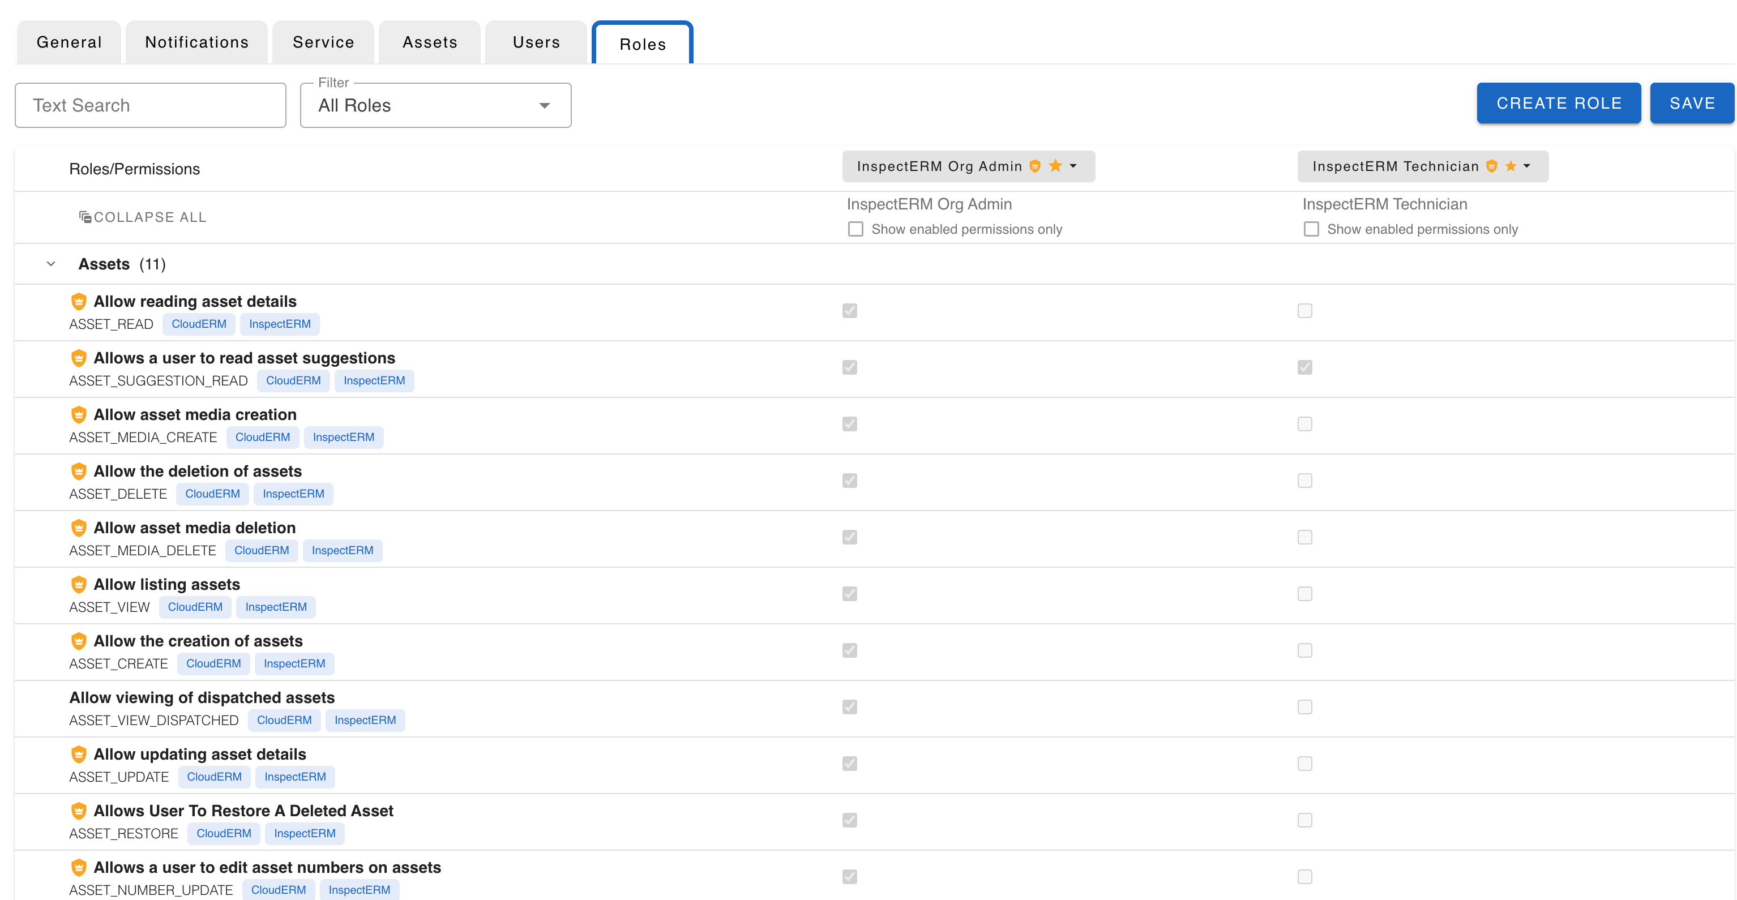This screenshot has height=900, width=1737.
Task: Switch to the General tab
Action: click(69, 42)
